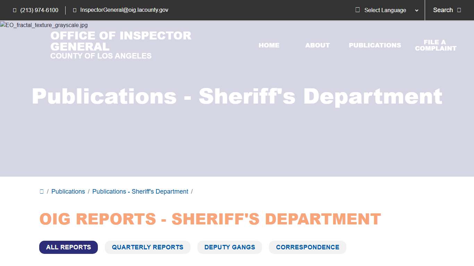
Task: Click the broken EO_fractal_texture image icon
Action: [3, 25]
